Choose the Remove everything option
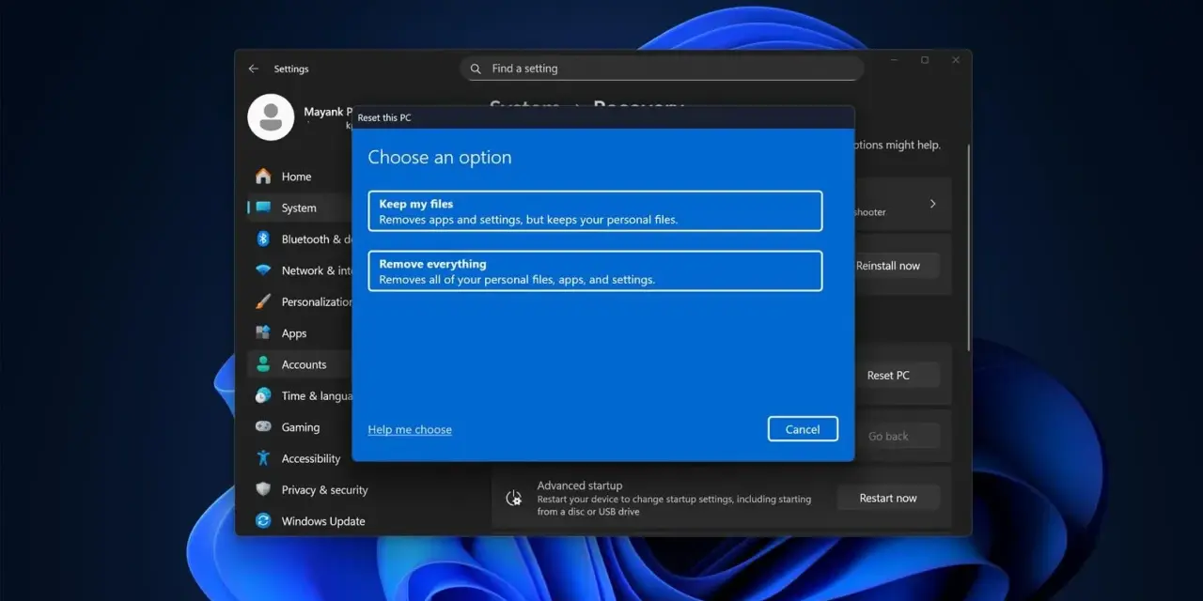 [x=595, y=271]
